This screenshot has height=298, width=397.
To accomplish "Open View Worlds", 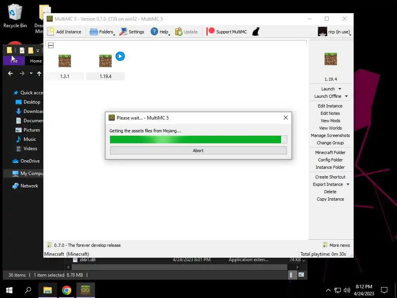I will click(x=330, y=128).
